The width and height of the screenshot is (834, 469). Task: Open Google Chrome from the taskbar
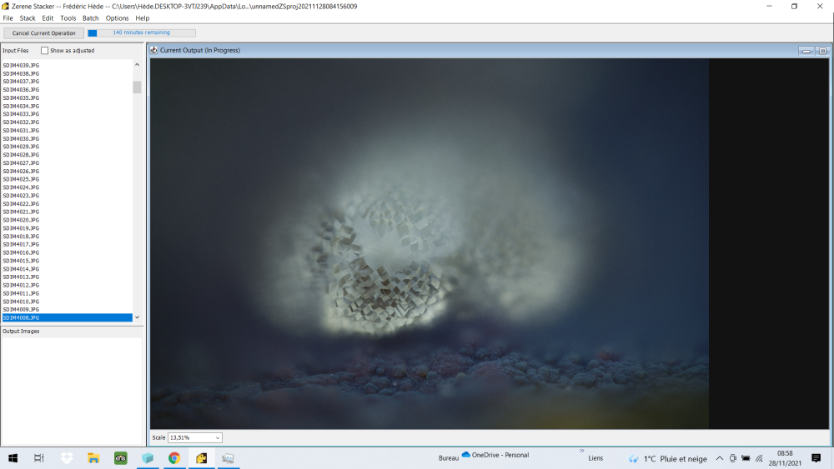[x=174, y=458]
